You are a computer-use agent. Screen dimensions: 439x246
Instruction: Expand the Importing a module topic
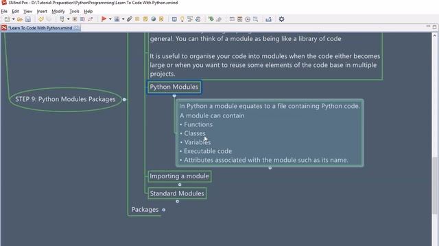[180, 184]
